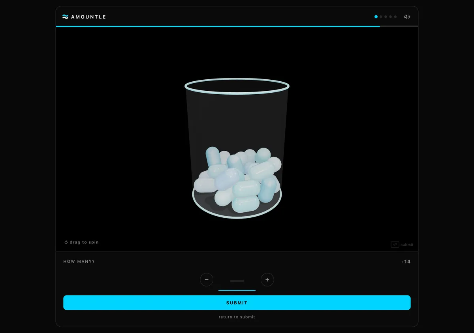Image resolution: width=474 pixels, height=333 pixels.
Task: Click the AMOUNTLE title text
Action: tap(88, 17)
